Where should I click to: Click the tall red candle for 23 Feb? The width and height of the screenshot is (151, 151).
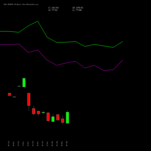coord(29,99)
